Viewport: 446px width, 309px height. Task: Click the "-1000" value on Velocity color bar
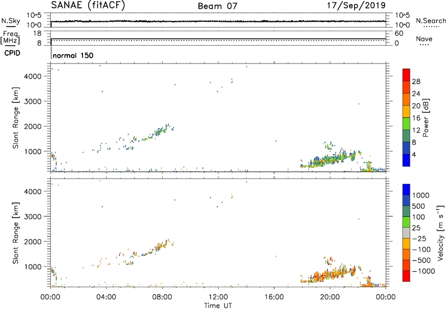[424, 271]
